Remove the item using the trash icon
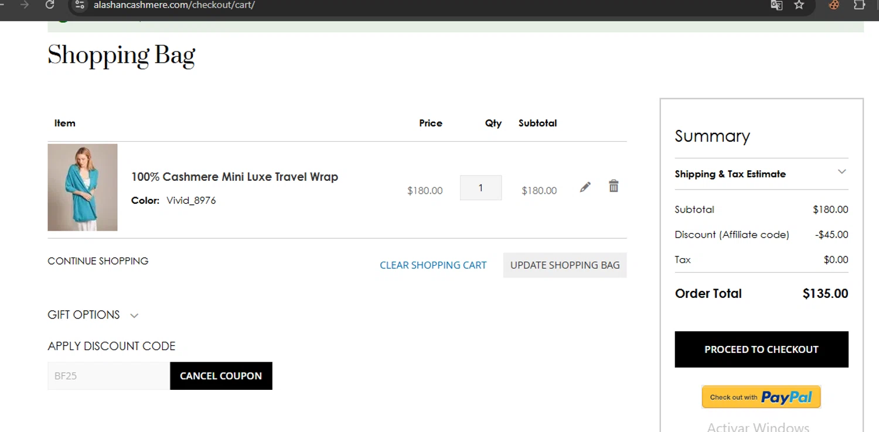This screenshot has height=432, width=879. click(614, 186)
